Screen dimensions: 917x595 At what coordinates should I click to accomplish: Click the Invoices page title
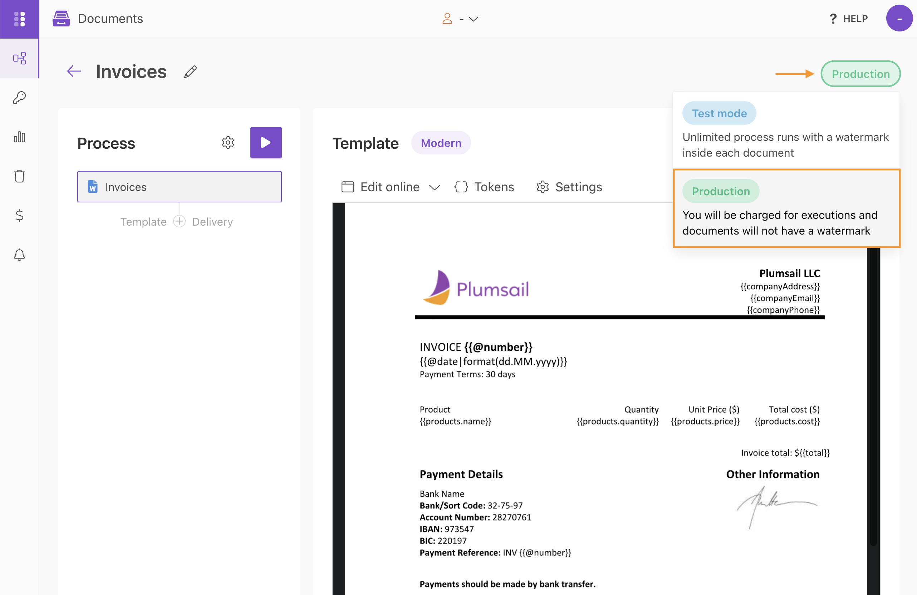click(x=131, y=72)
